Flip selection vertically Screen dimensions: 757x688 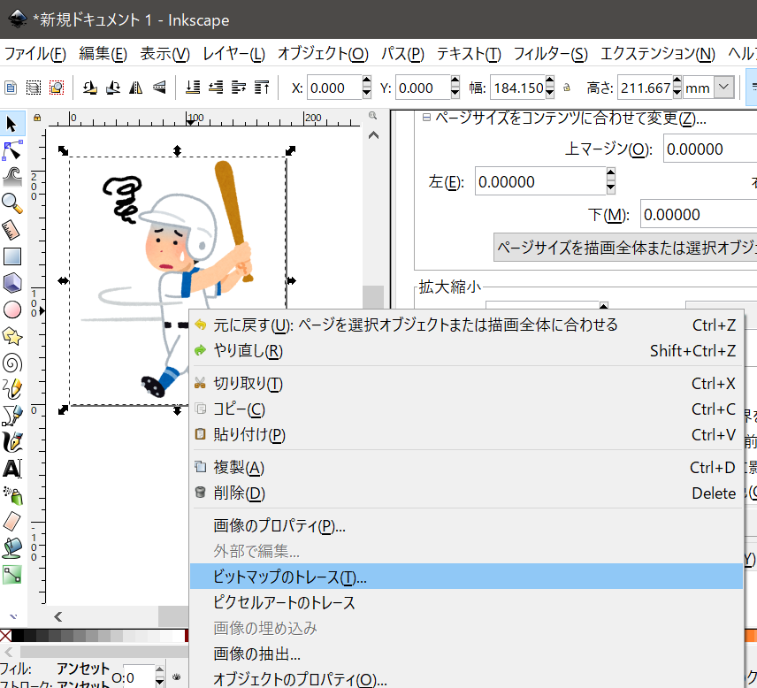coord(159,88)
